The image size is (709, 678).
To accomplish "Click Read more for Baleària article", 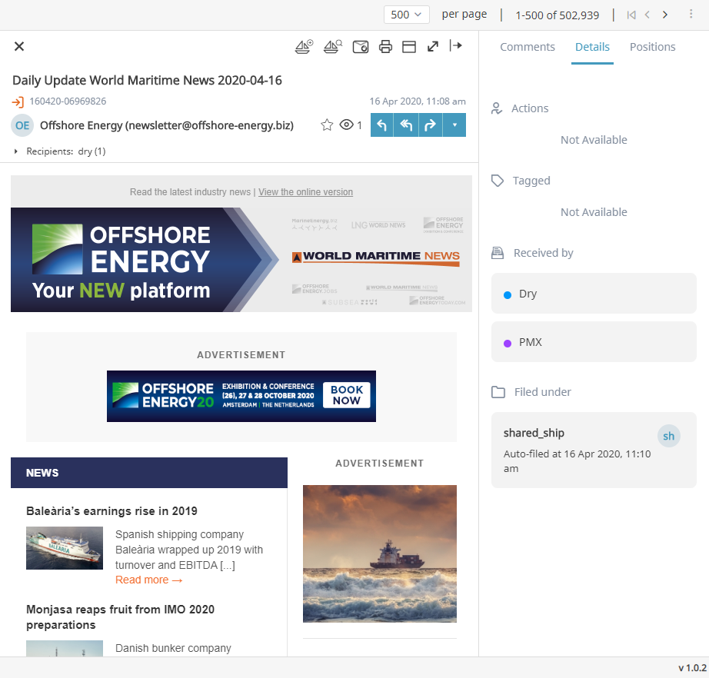I will click(x=148, y=580).
